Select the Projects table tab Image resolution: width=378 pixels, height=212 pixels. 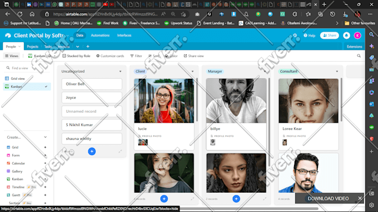point(33,47)
